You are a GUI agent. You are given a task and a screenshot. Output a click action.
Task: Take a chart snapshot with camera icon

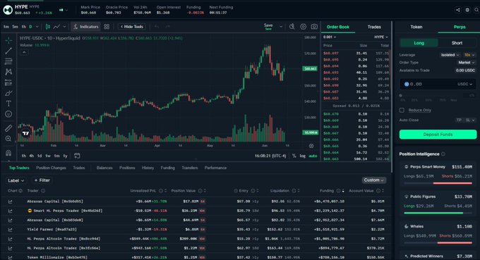pyautogui.click(x=314, y=27)
